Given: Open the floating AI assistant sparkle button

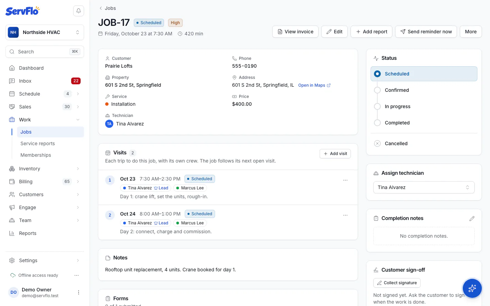Looking at the screenshot, I should (472, 288).
